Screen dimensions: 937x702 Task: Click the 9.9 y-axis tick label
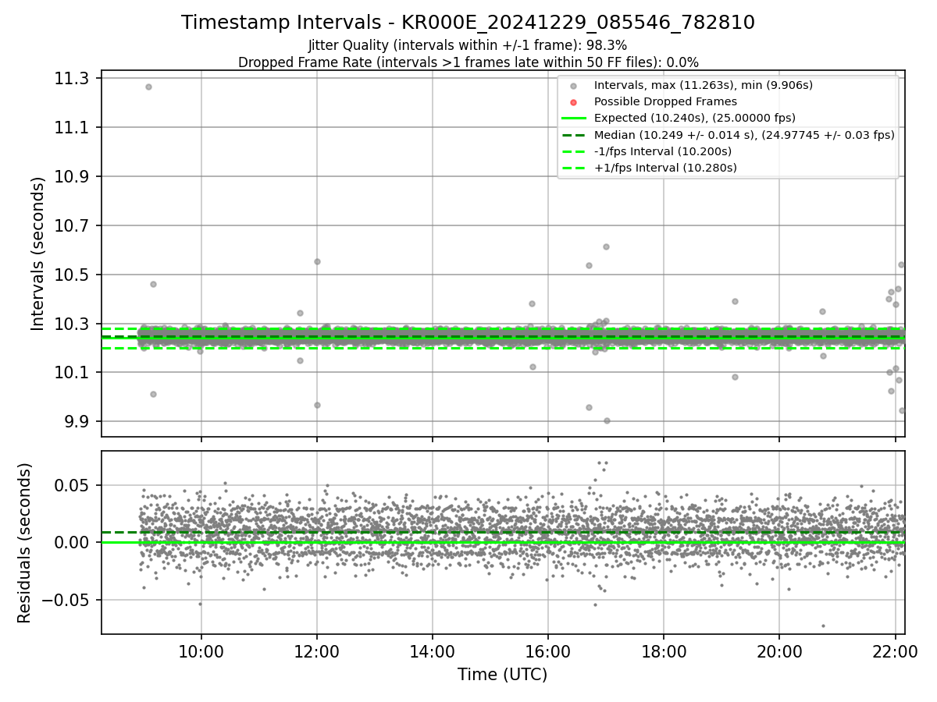(77, 422)
